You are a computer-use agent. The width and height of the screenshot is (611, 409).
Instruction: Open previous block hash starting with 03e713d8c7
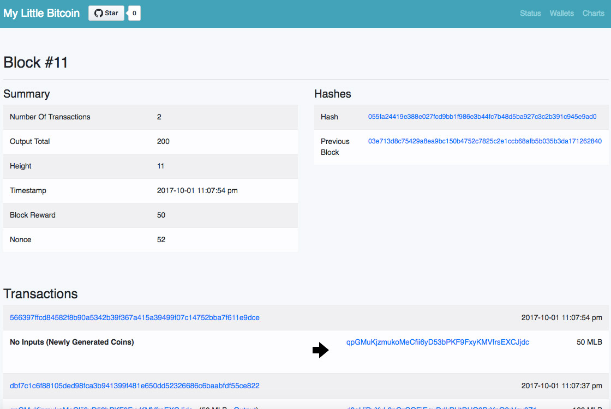click(484, 141)
